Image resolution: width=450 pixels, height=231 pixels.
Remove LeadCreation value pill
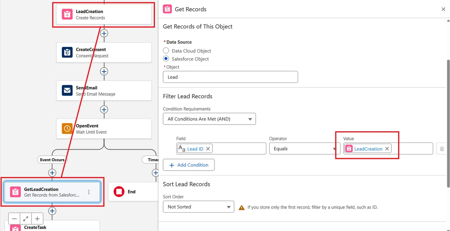point(387,148)
